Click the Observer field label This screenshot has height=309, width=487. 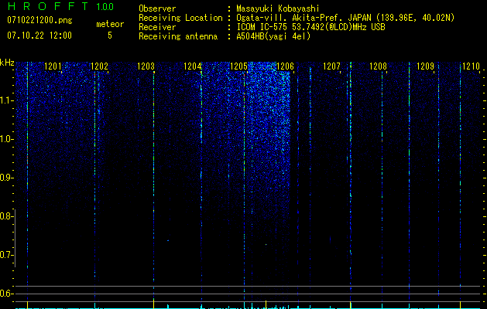(x=157, y=8)
